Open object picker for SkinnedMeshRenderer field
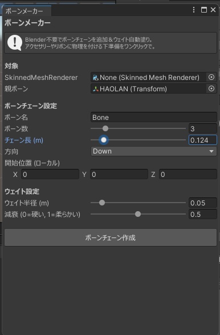Viewport: 220px width, 335px height. [x=211, y=77]
